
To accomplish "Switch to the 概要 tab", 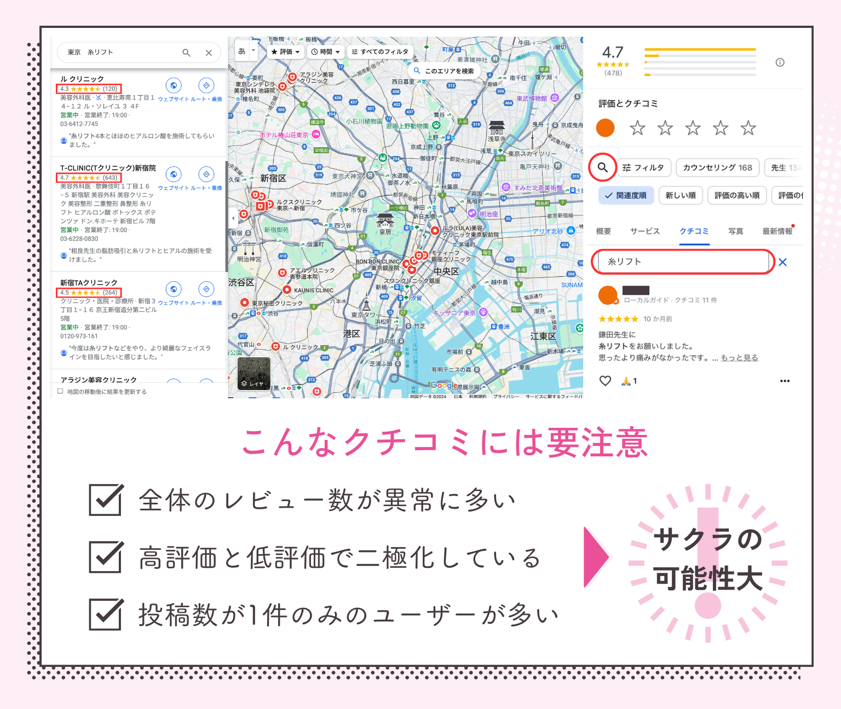I will [603, 231].
